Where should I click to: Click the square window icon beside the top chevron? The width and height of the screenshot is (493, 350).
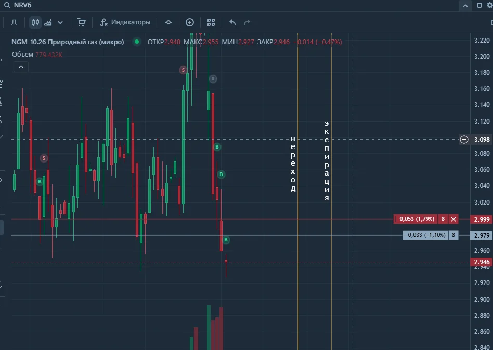tap(479, 5)
